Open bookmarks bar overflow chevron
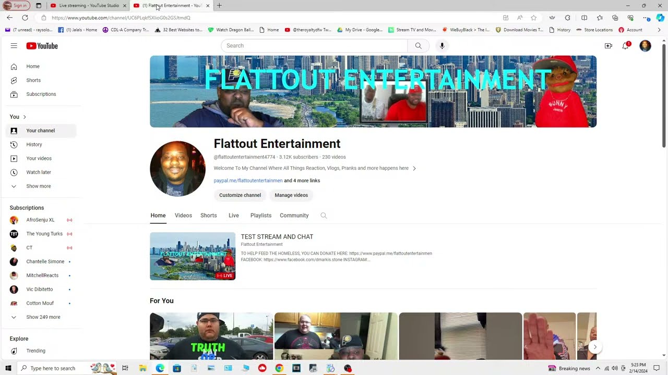 [x=659, y=30]
